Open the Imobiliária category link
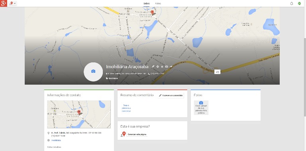Image resolution: width=306 pixels, height=151 pixels. [x=56, y=140]
